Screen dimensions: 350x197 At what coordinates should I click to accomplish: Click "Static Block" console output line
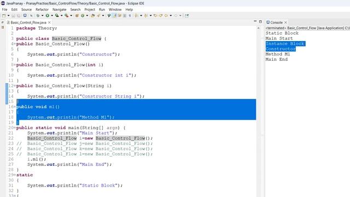point(282,33)
